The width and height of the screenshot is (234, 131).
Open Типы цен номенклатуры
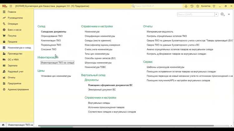click(x=97, y=54)
